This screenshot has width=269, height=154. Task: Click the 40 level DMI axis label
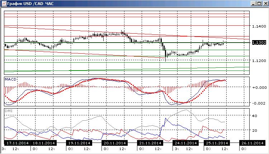[x=255, y=116]
